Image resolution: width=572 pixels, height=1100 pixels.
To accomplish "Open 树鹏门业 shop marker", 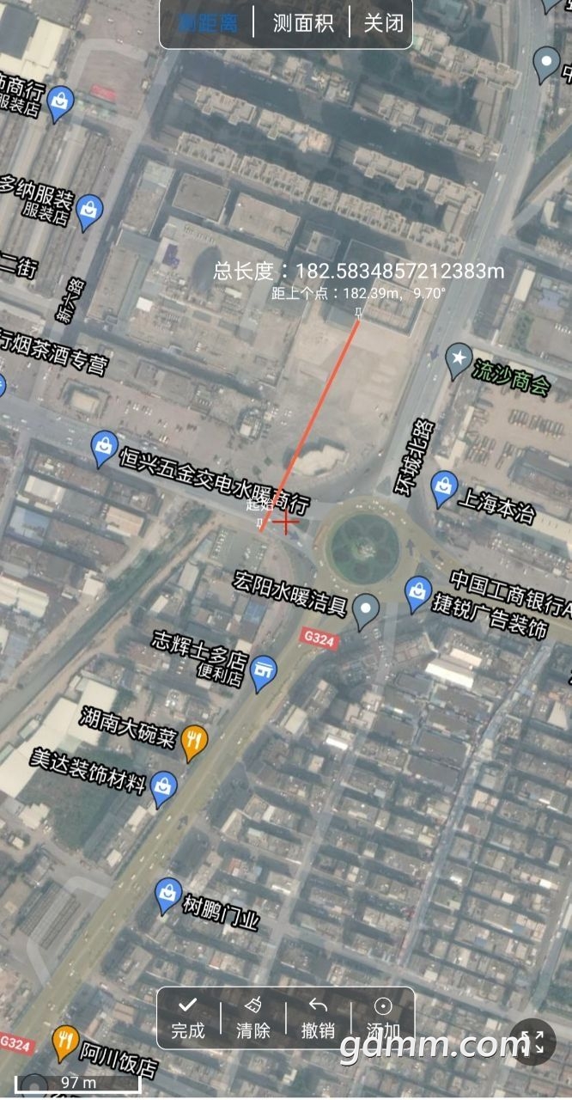I will (x=168, y=895).
